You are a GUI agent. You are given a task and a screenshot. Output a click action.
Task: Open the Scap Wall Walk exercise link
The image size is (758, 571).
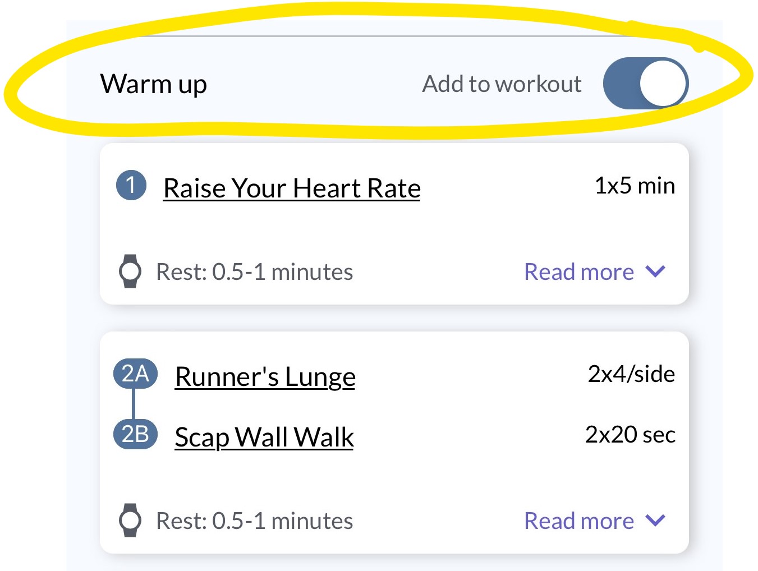pyautogui.click(x=264, y=437)
